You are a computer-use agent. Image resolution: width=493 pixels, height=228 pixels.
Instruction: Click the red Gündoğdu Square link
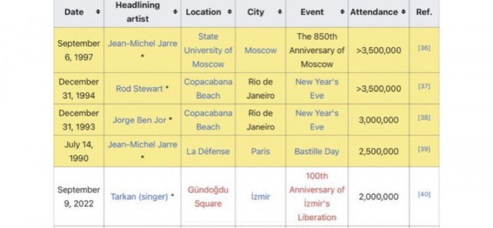[x=208, y=196]
